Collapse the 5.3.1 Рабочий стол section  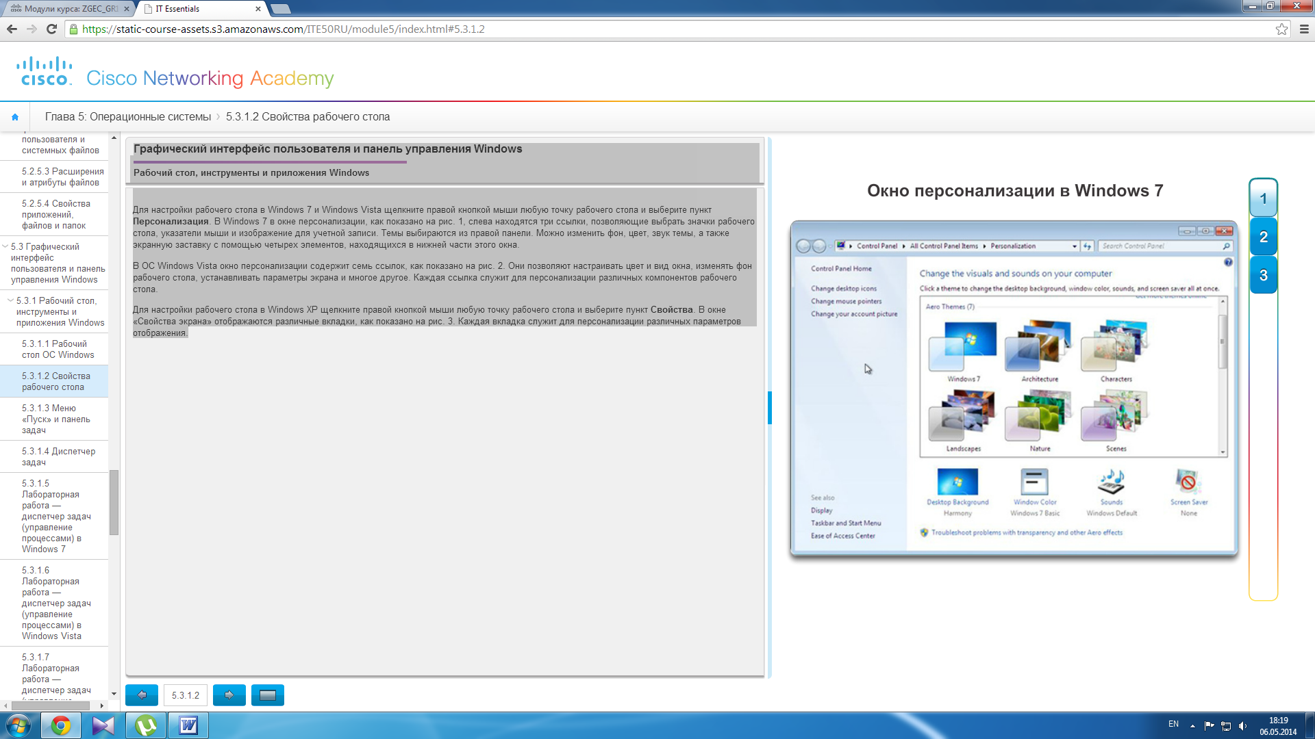pos(10,300)
